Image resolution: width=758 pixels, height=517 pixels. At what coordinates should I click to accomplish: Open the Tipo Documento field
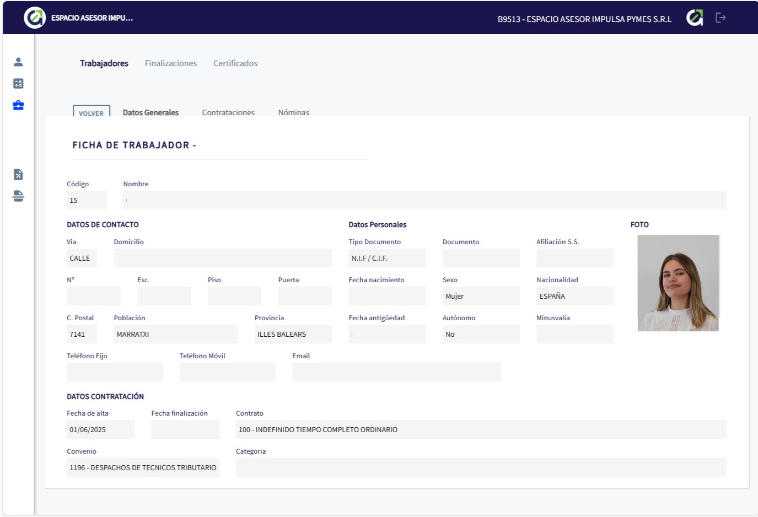tap(387, 258)
